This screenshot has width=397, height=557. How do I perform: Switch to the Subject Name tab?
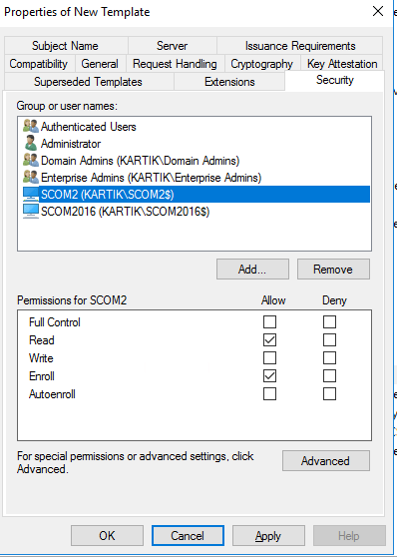click(66, 46)
